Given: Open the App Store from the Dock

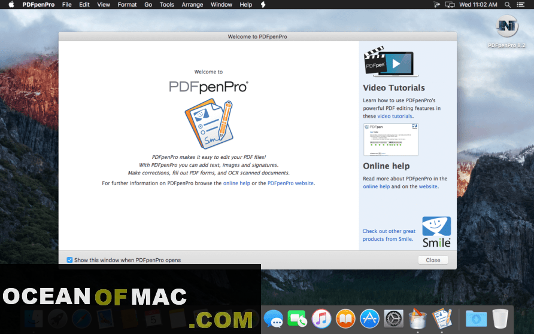Looking at the screenshot, I should [369, 319].
